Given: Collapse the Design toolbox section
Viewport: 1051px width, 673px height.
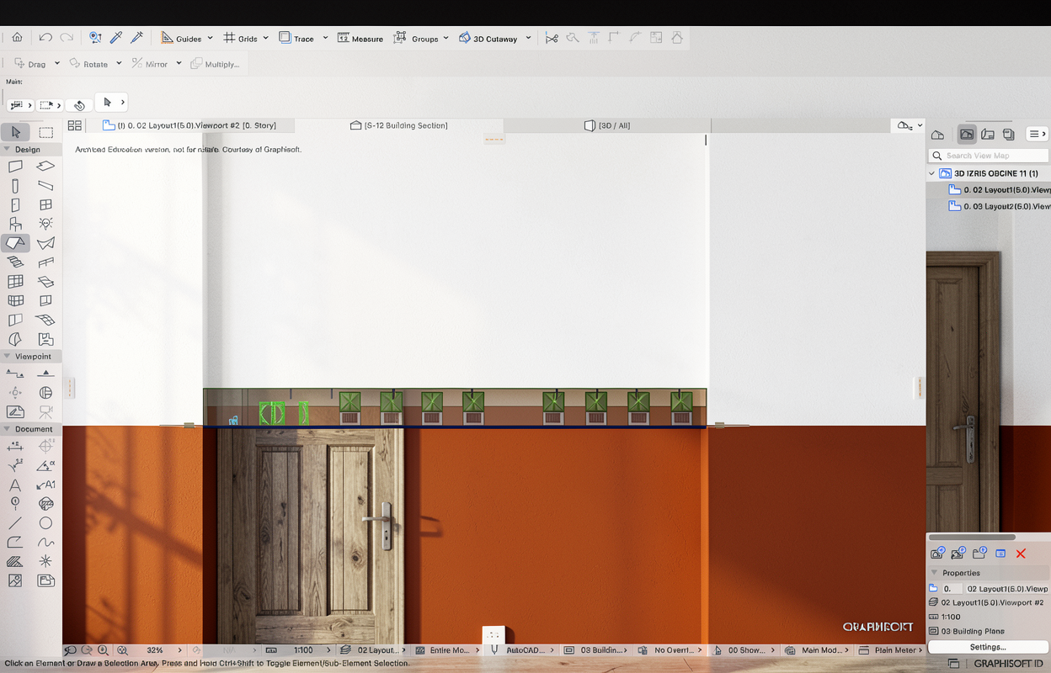Looking at the screenshot, I should (7, 149).
